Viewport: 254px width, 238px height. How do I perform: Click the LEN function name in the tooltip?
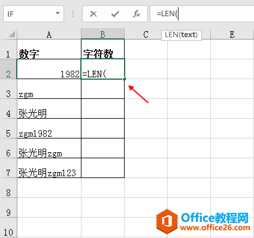point(171,35)
